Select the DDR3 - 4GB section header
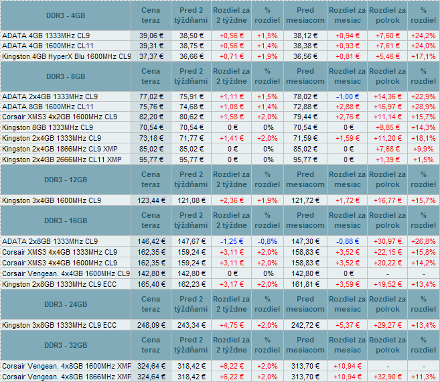The width and height of the screenshot is (440, 382). (x=66, y=15)
